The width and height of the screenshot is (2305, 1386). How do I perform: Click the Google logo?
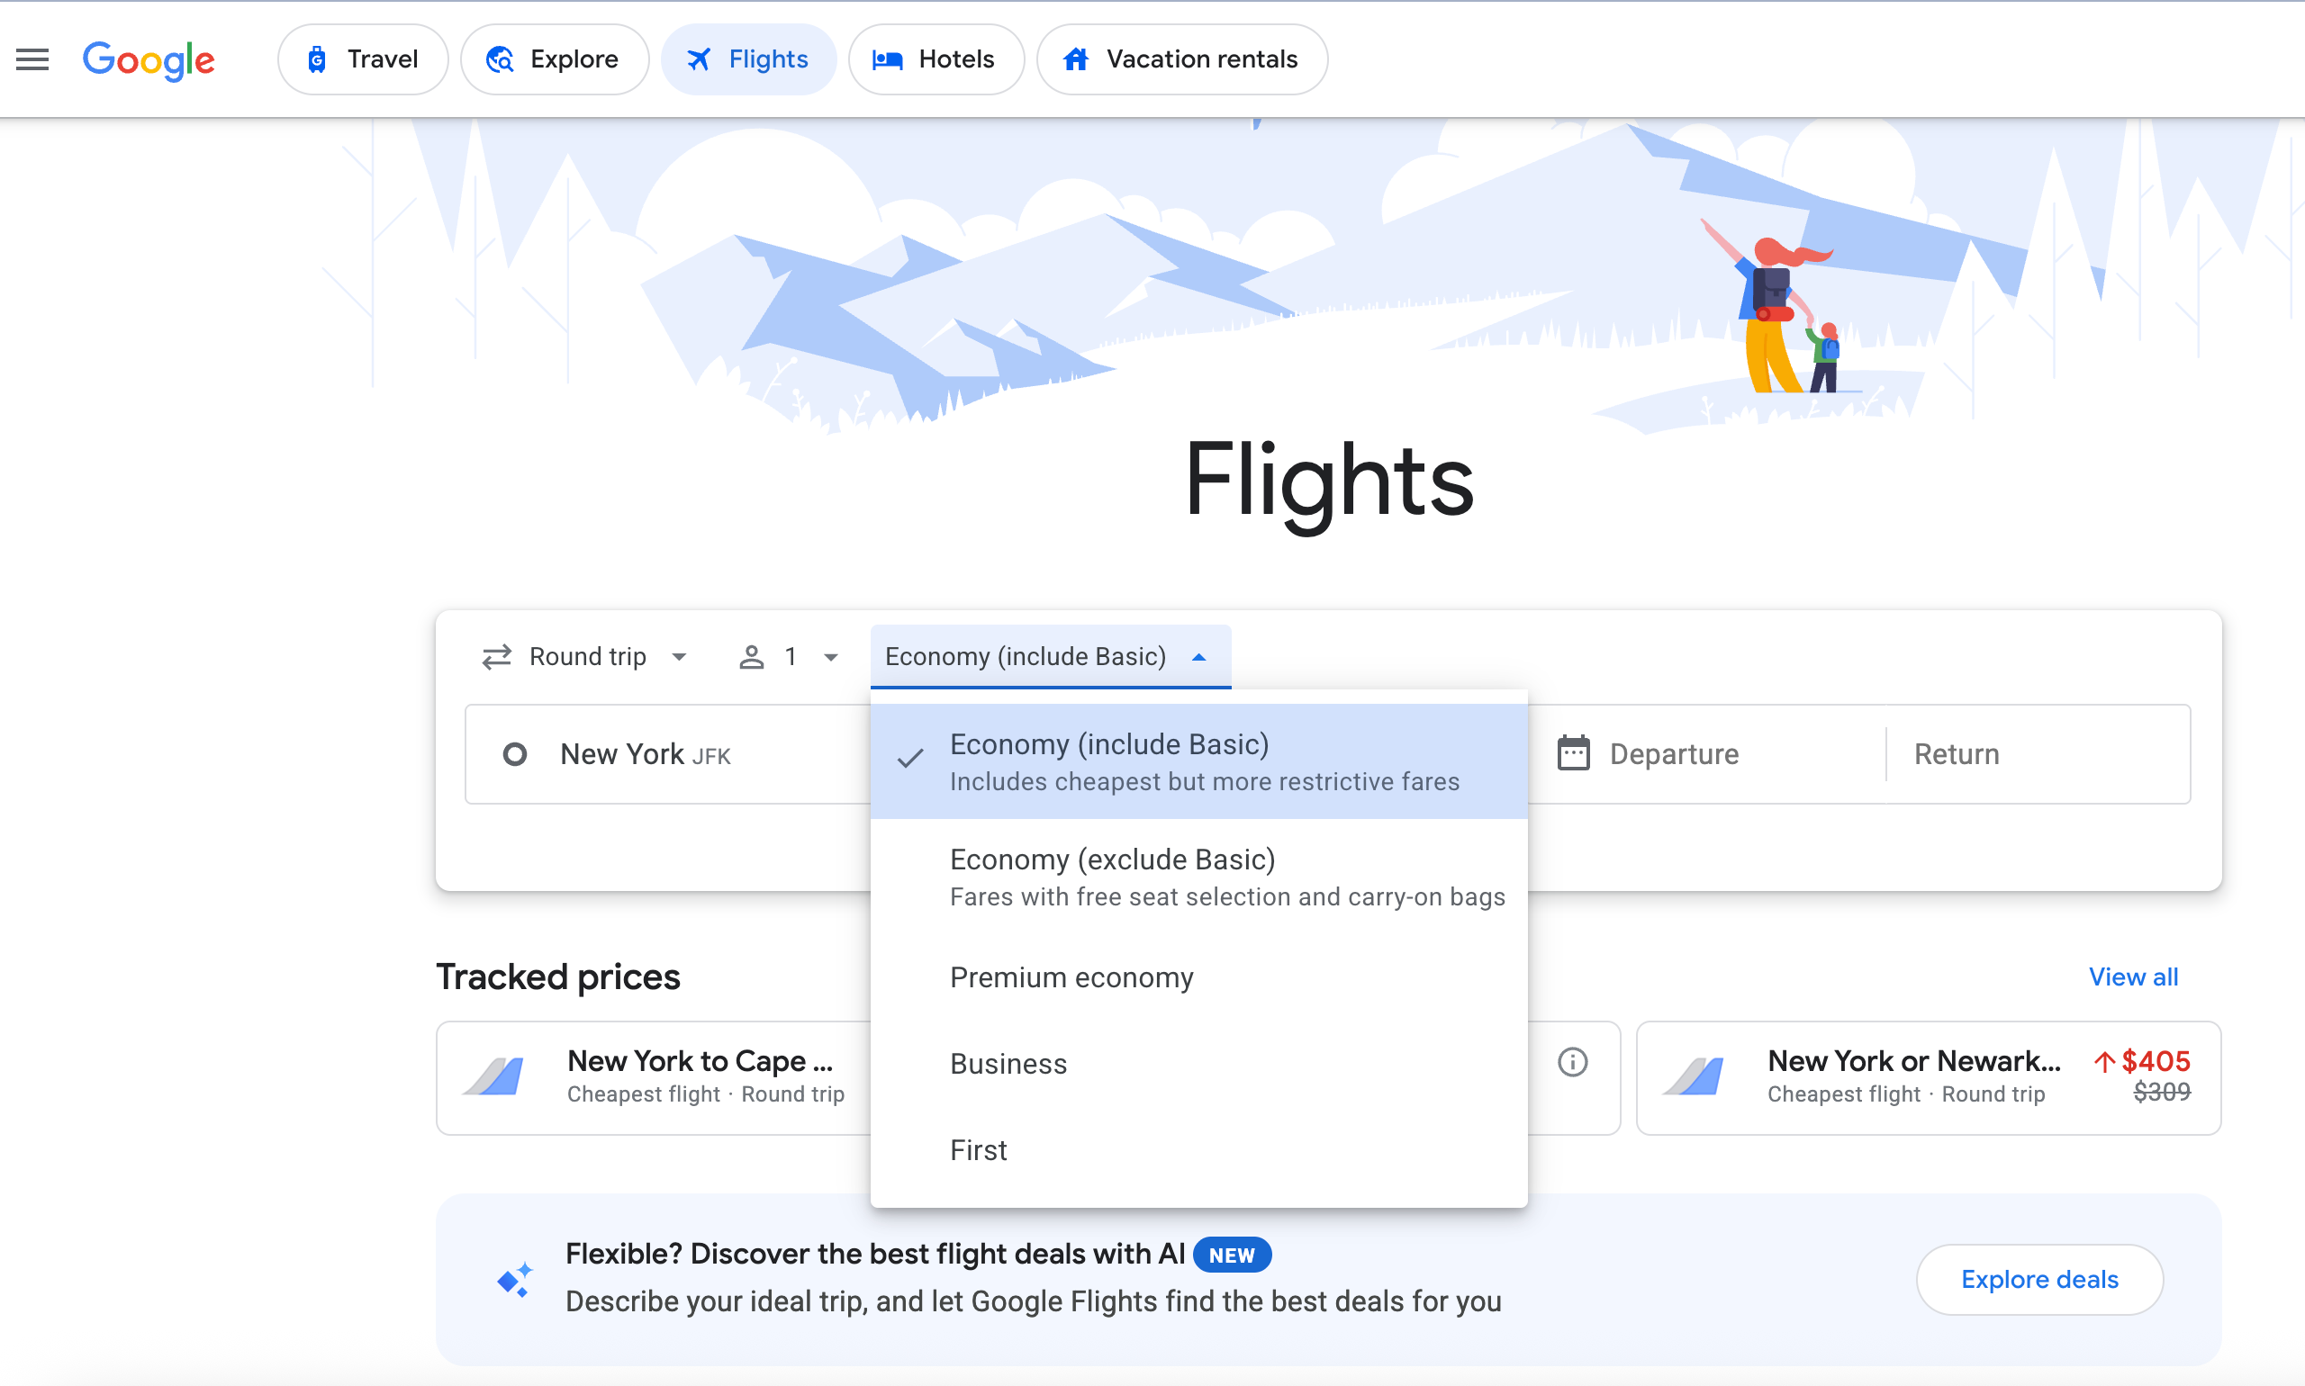coord(149,59)
